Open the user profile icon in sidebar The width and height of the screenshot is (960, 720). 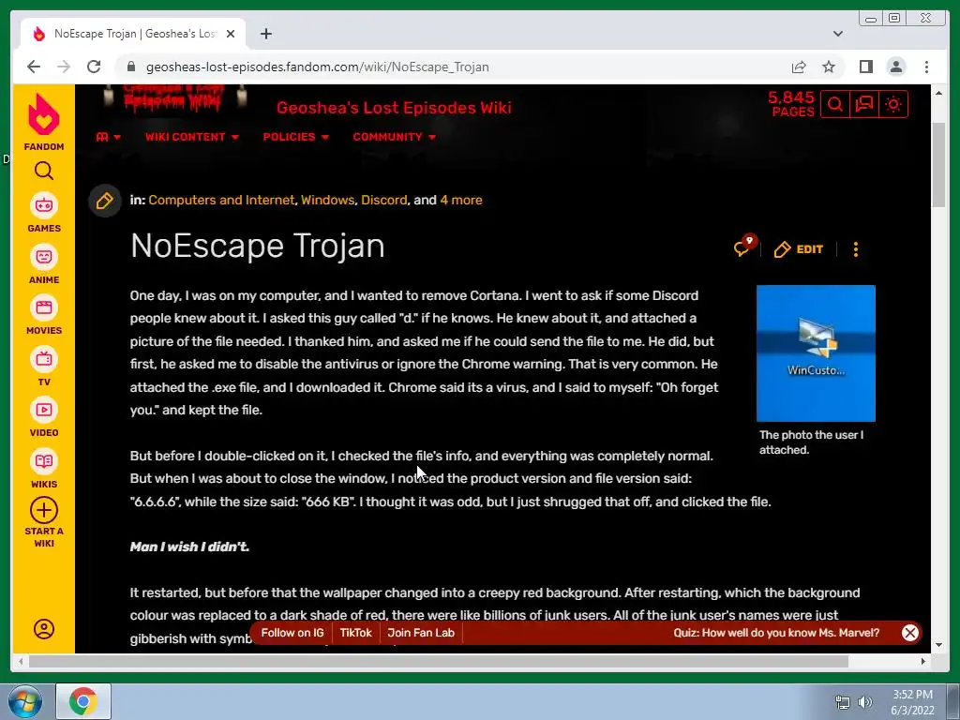[43, 629]
